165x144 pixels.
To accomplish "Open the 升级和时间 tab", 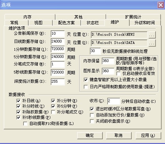I will pos(145,23).
